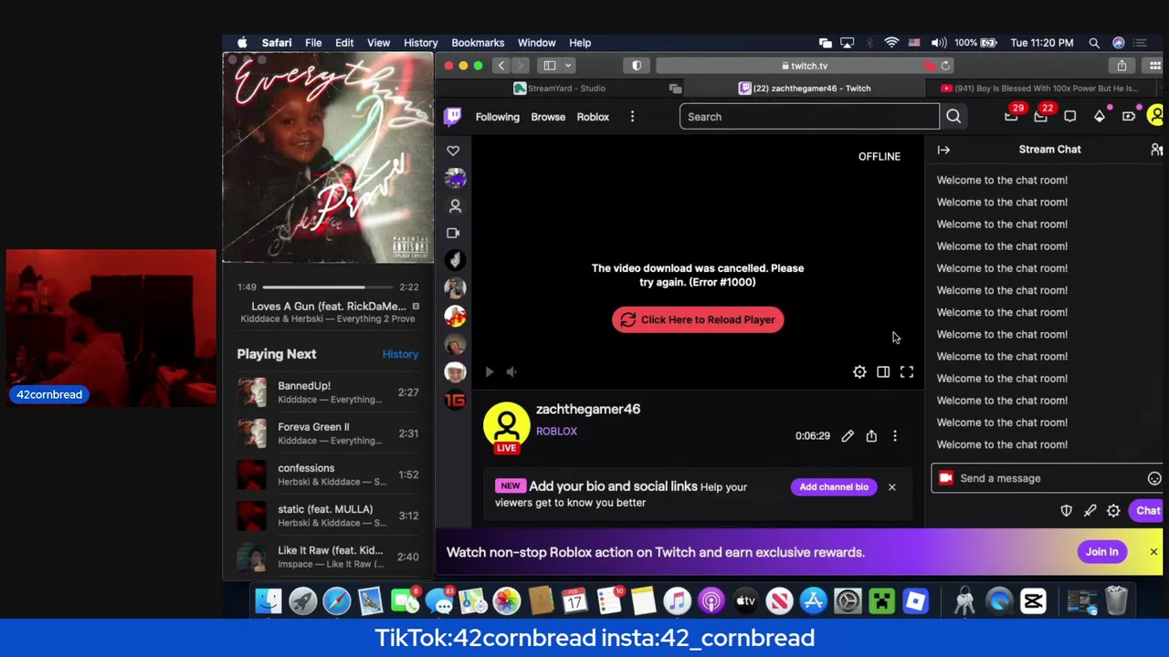Click Safari address bar twitch.tv

[x=805, y=66]
